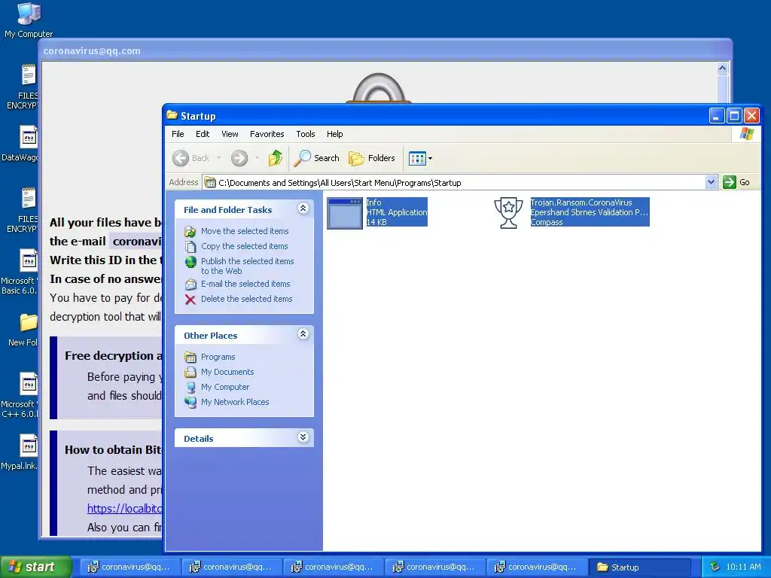The width and height of the screenshot is (771, 578).
Task: Click the Info HTML Application file label
Action: click(396, 211)
